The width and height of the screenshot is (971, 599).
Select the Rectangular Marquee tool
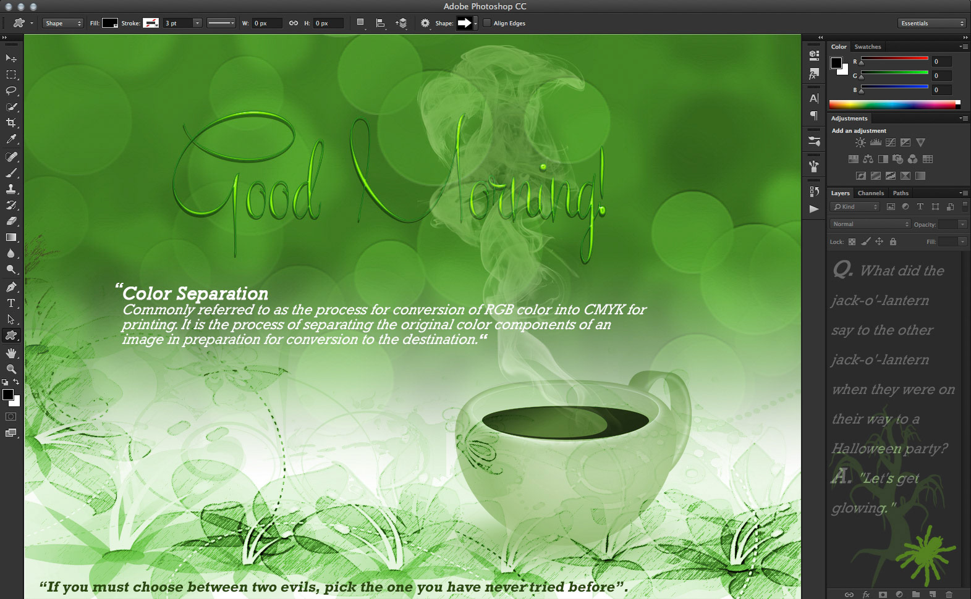point(11,74)
